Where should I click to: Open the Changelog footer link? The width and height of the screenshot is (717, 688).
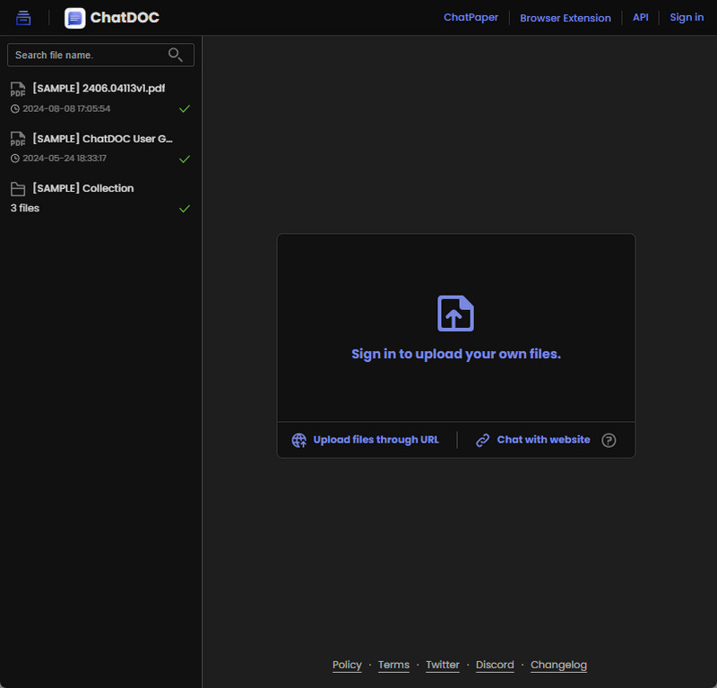(x=558, y=665)
